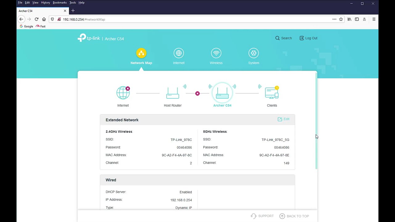The height and width of the screenshot is (222, 395).
Task: Open the Network Map section
Action: 141,56
